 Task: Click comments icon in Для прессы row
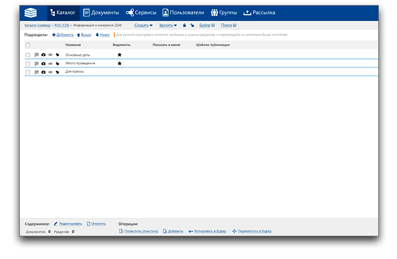[x=37, y=72]
